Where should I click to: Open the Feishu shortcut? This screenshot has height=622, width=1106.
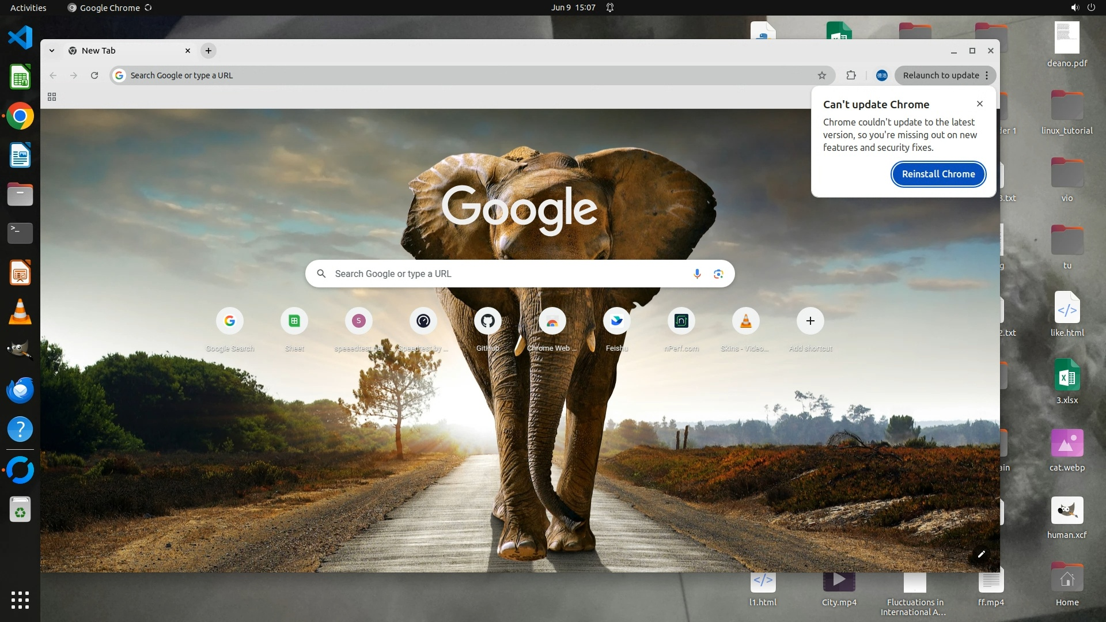click(x=616, y=321)
